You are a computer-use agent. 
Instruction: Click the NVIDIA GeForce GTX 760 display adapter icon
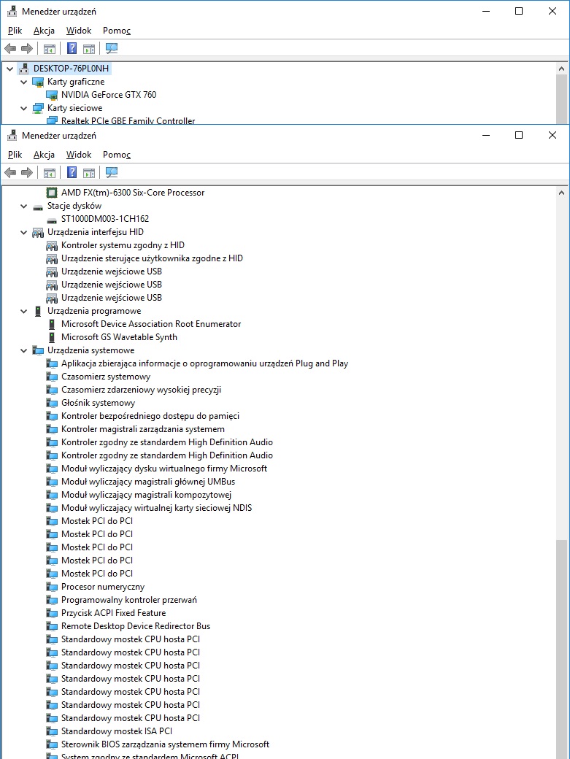point(52,95)
